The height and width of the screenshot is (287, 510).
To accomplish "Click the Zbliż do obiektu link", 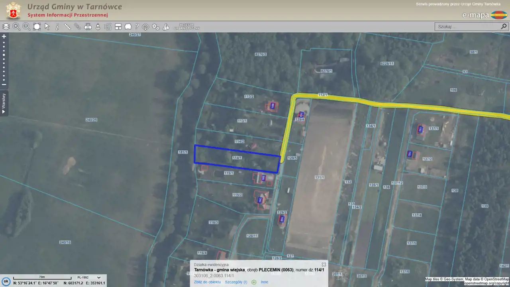I will click(207, 282).
